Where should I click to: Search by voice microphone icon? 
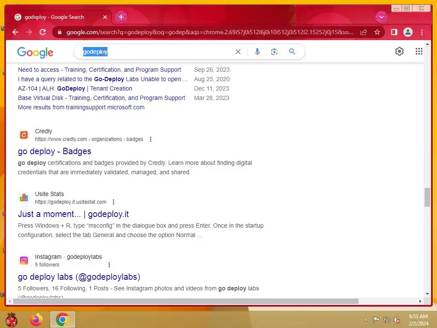point(257,52)
